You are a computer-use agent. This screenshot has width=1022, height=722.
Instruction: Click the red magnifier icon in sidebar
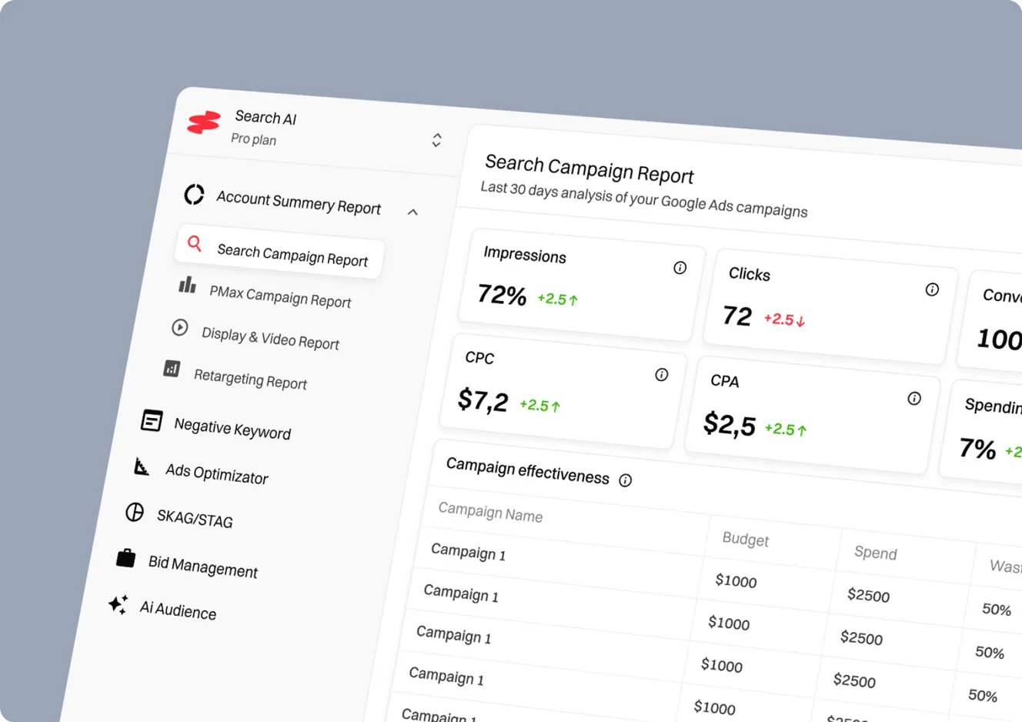[x=195, y=243]
